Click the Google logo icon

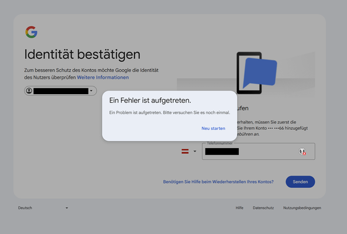(x=31, y=32)
